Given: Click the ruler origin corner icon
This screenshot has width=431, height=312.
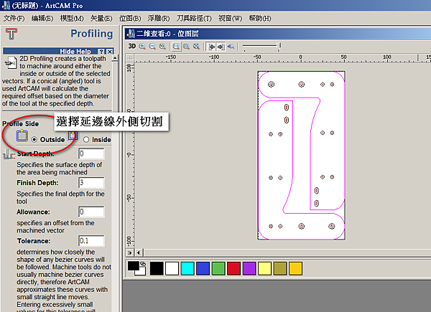Looking at the screenshot, I should pos(130,58).
